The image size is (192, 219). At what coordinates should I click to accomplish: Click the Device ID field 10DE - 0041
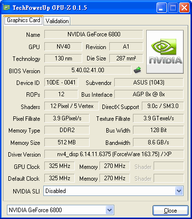(x=61, y=82)
